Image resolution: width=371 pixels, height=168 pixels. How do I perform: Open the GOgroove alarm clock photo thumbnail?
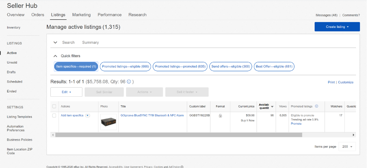(108, 122)
